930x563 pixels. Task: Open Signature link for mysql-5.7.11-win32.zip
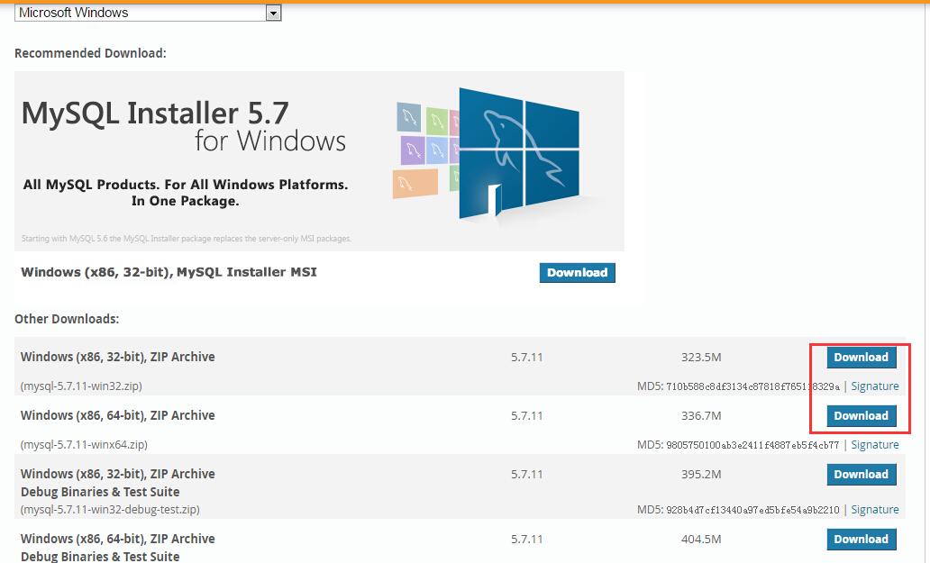click(x=875, y=386)
